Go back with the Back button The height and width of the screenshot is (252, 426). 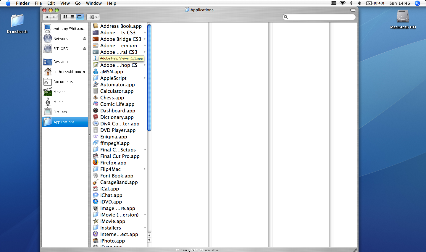[x=47, y=17]
